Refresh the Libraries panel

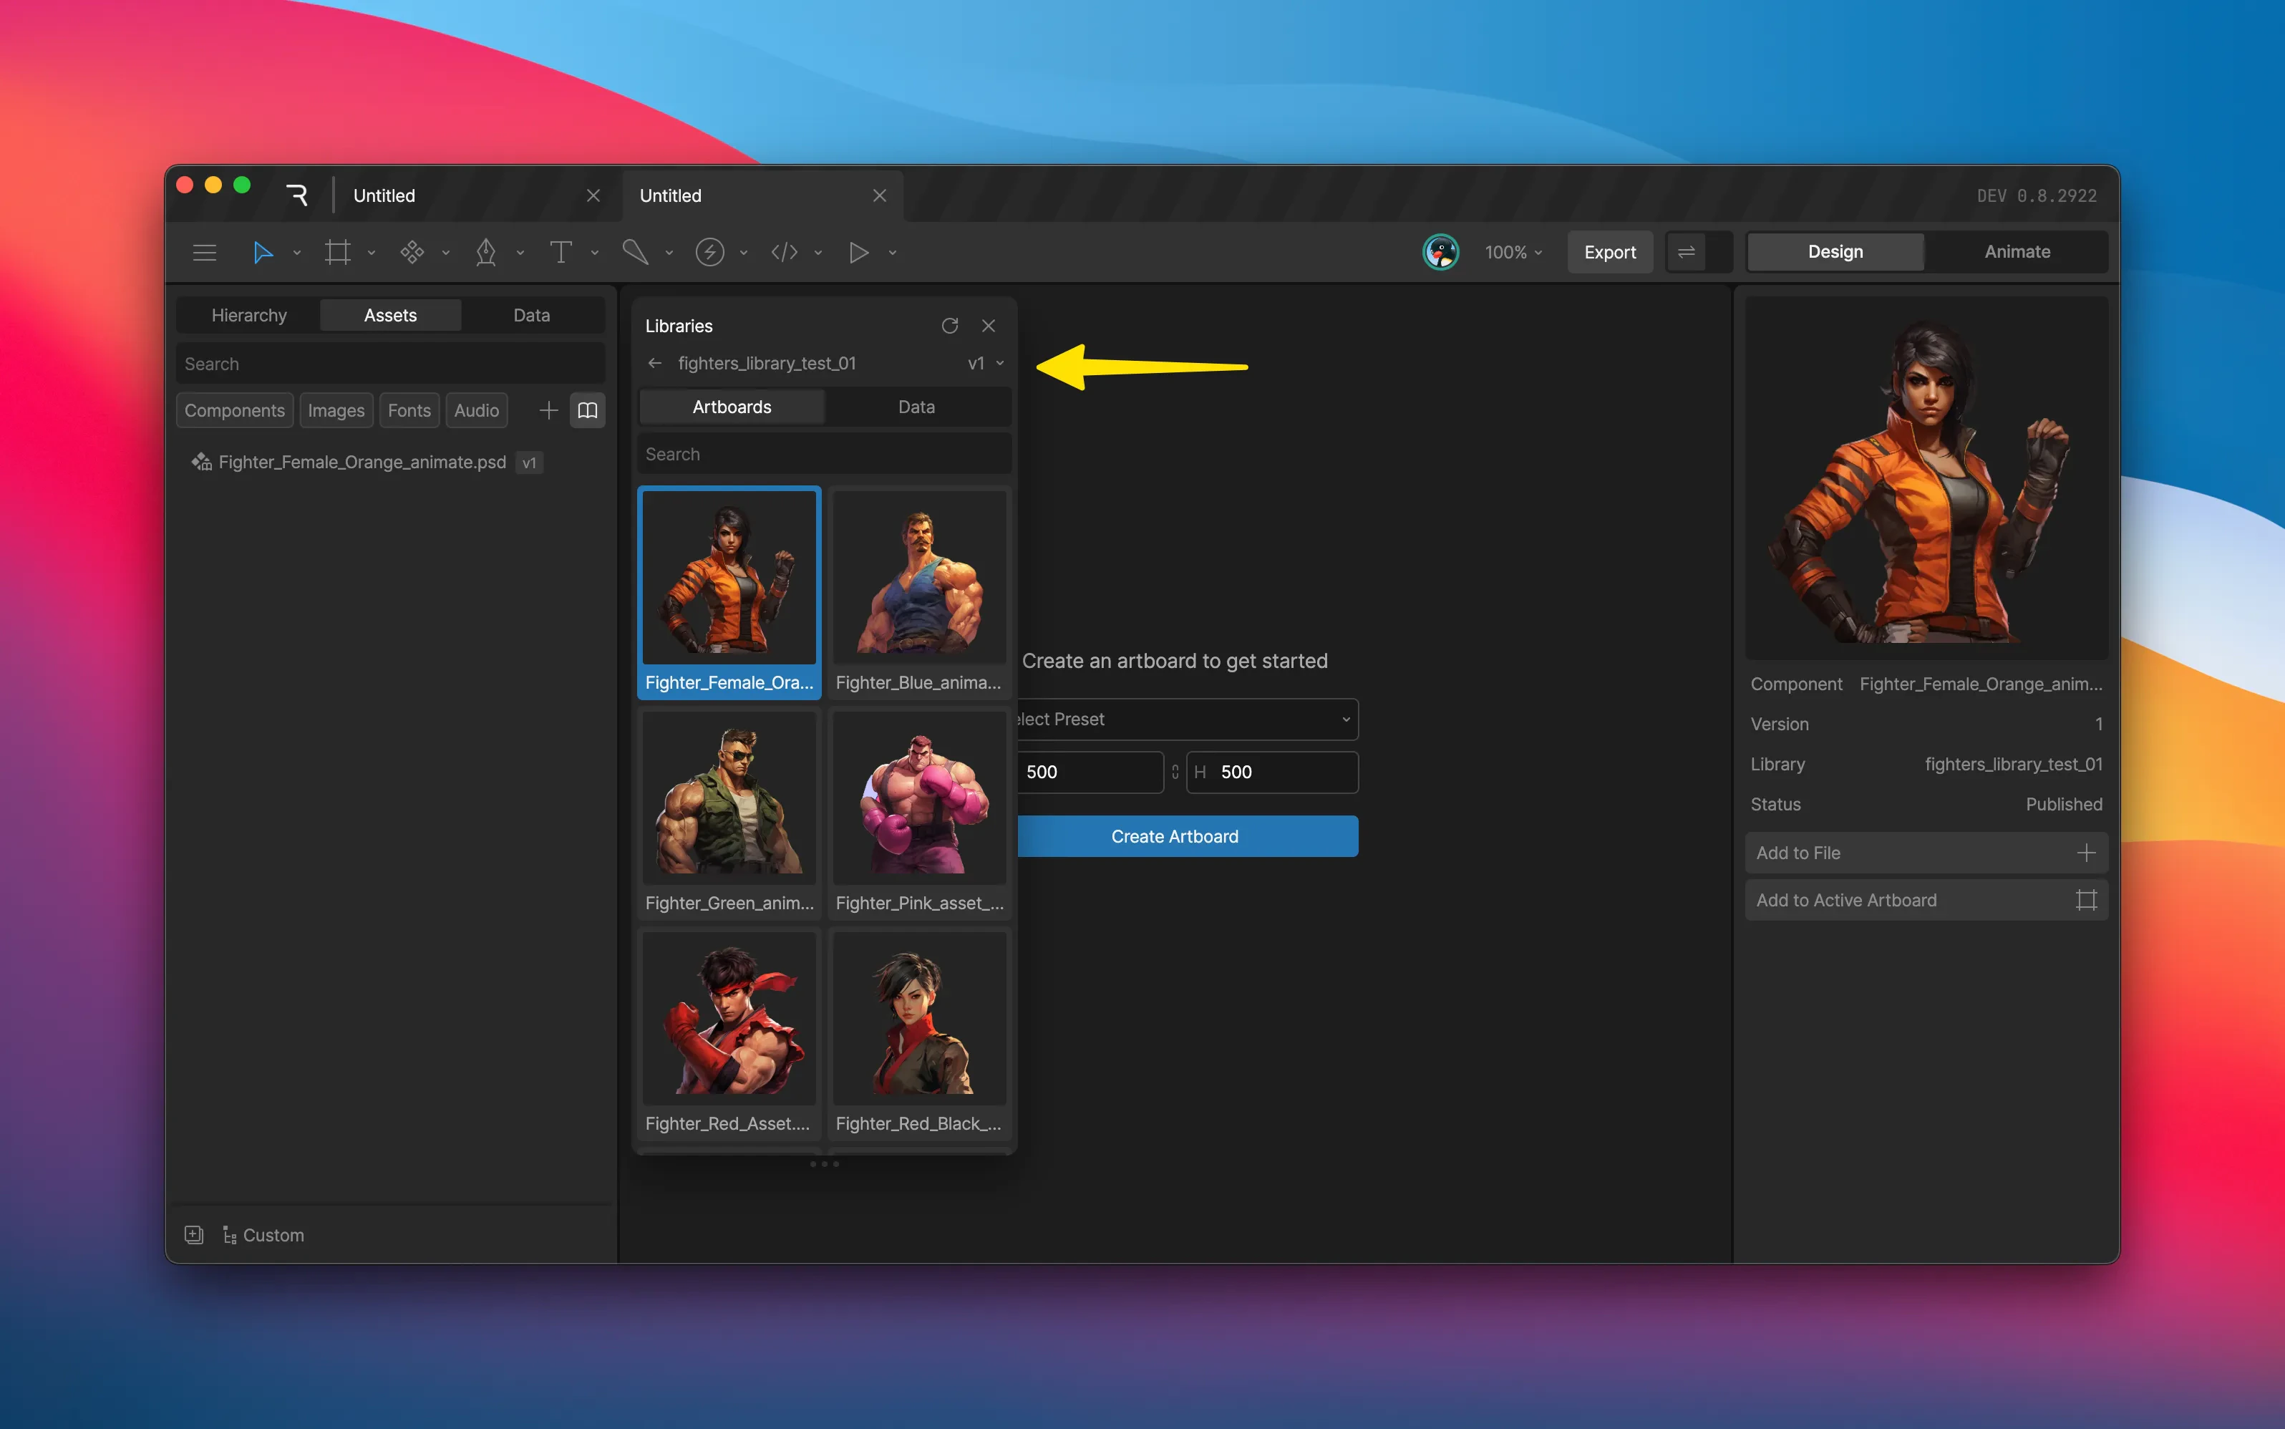[950, 326]
